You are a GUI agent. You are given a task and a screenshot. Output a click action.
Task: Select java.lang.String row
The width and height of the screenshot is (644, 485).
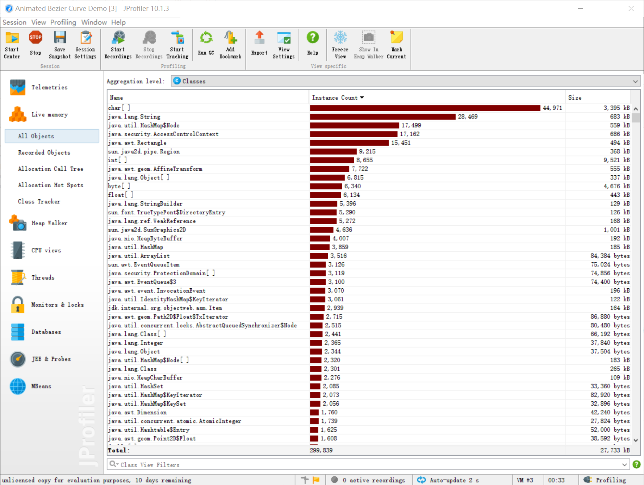(x=369, y=117)
